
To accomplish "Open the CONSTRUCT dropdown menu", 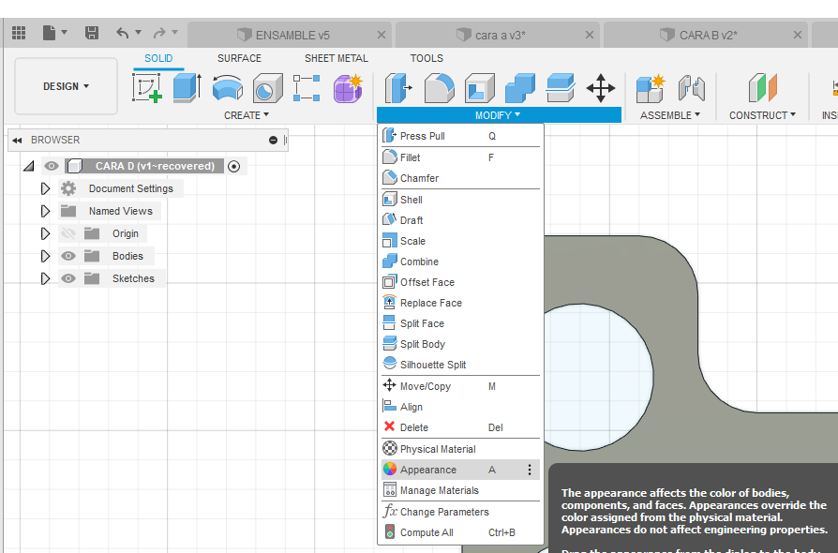I will click(763, 115).
